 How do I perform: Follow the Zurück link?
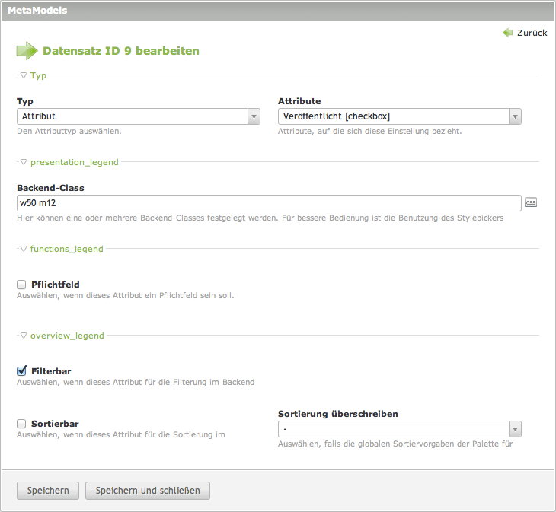[x=532, y=33]
